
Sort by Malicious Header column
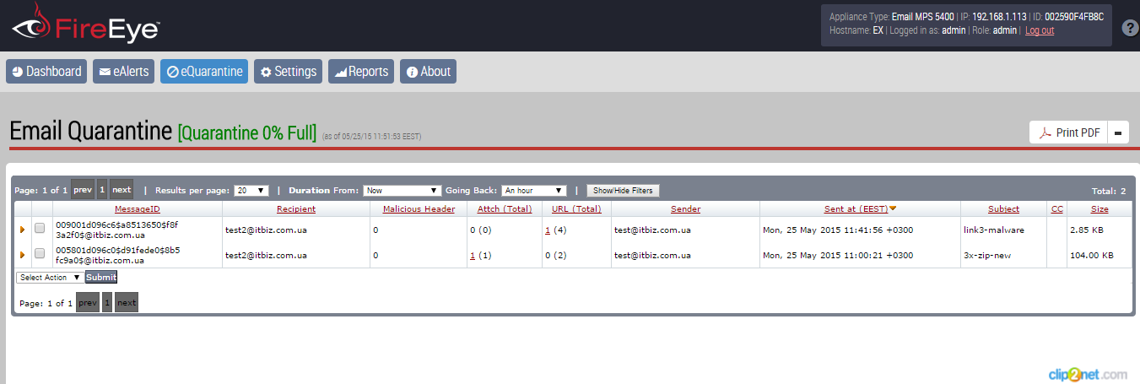click(x=419, y=209)
